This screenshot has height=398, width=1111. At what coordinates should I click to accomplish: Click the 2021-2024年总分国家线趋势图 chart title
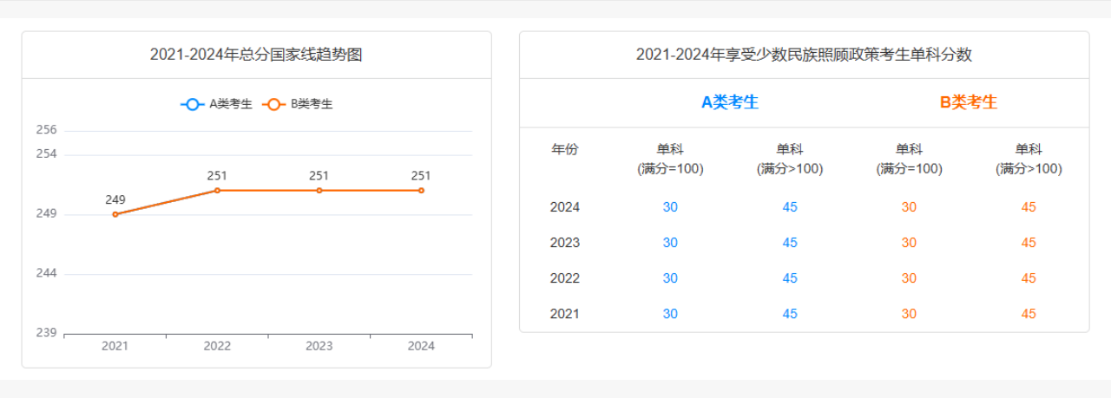256,55
